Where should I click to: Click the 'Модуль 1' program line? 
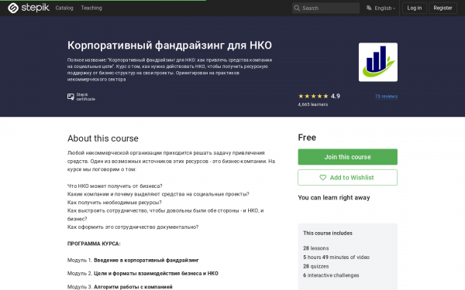(x=133, y=261)
